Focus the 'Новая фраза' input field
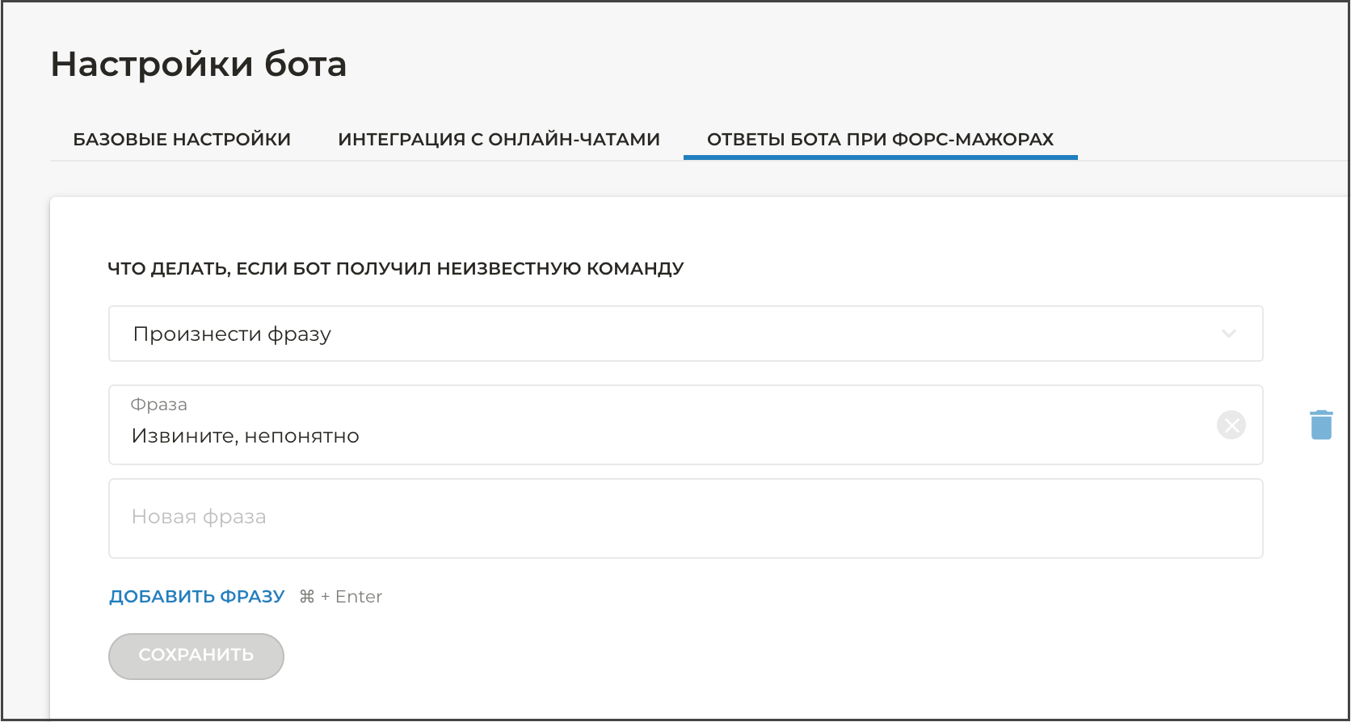Image resolution: width=1351 pixels, height=722 pixels. [x=684, y=518]
